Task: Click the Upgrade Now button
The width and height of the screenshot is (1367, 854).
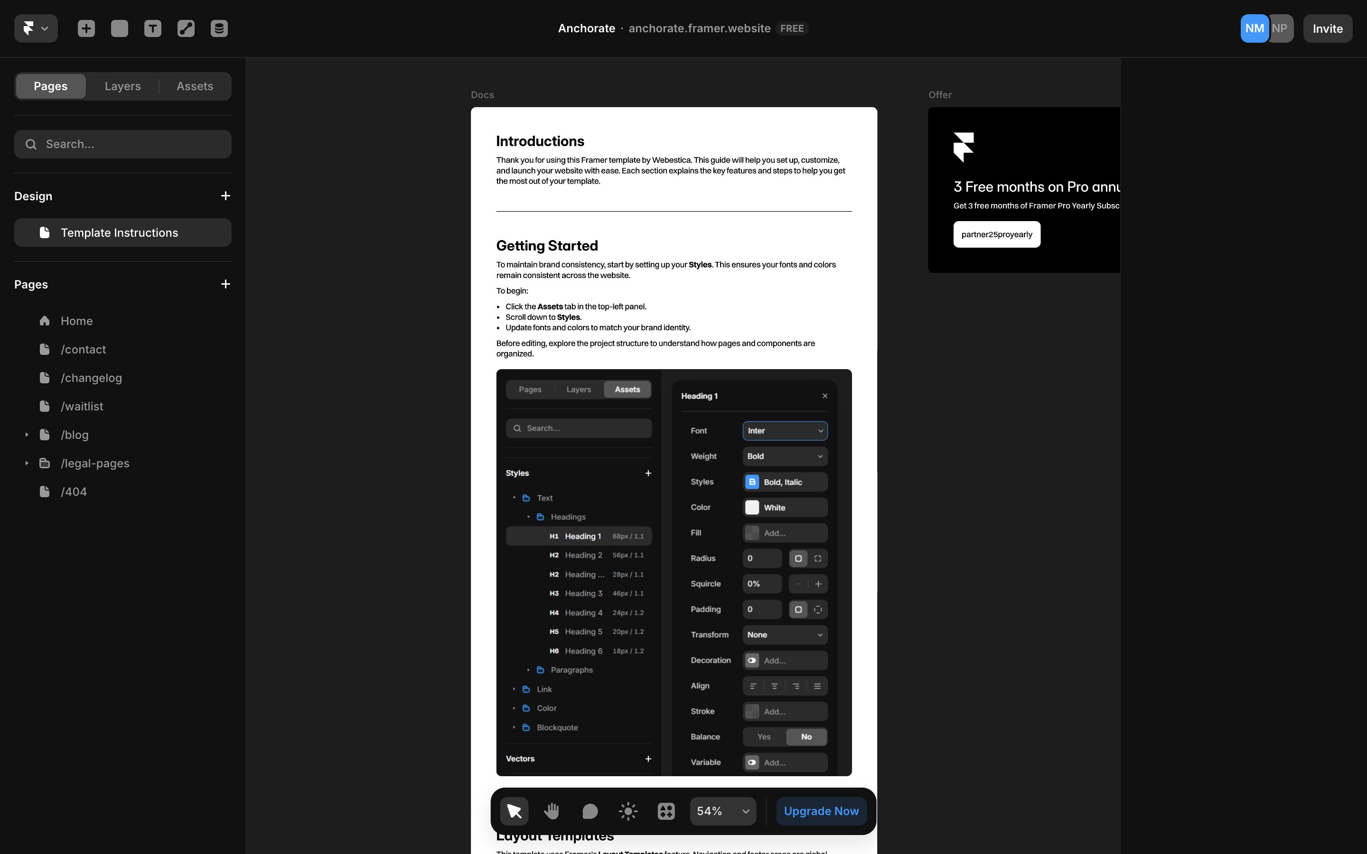Action: (821, 810)
